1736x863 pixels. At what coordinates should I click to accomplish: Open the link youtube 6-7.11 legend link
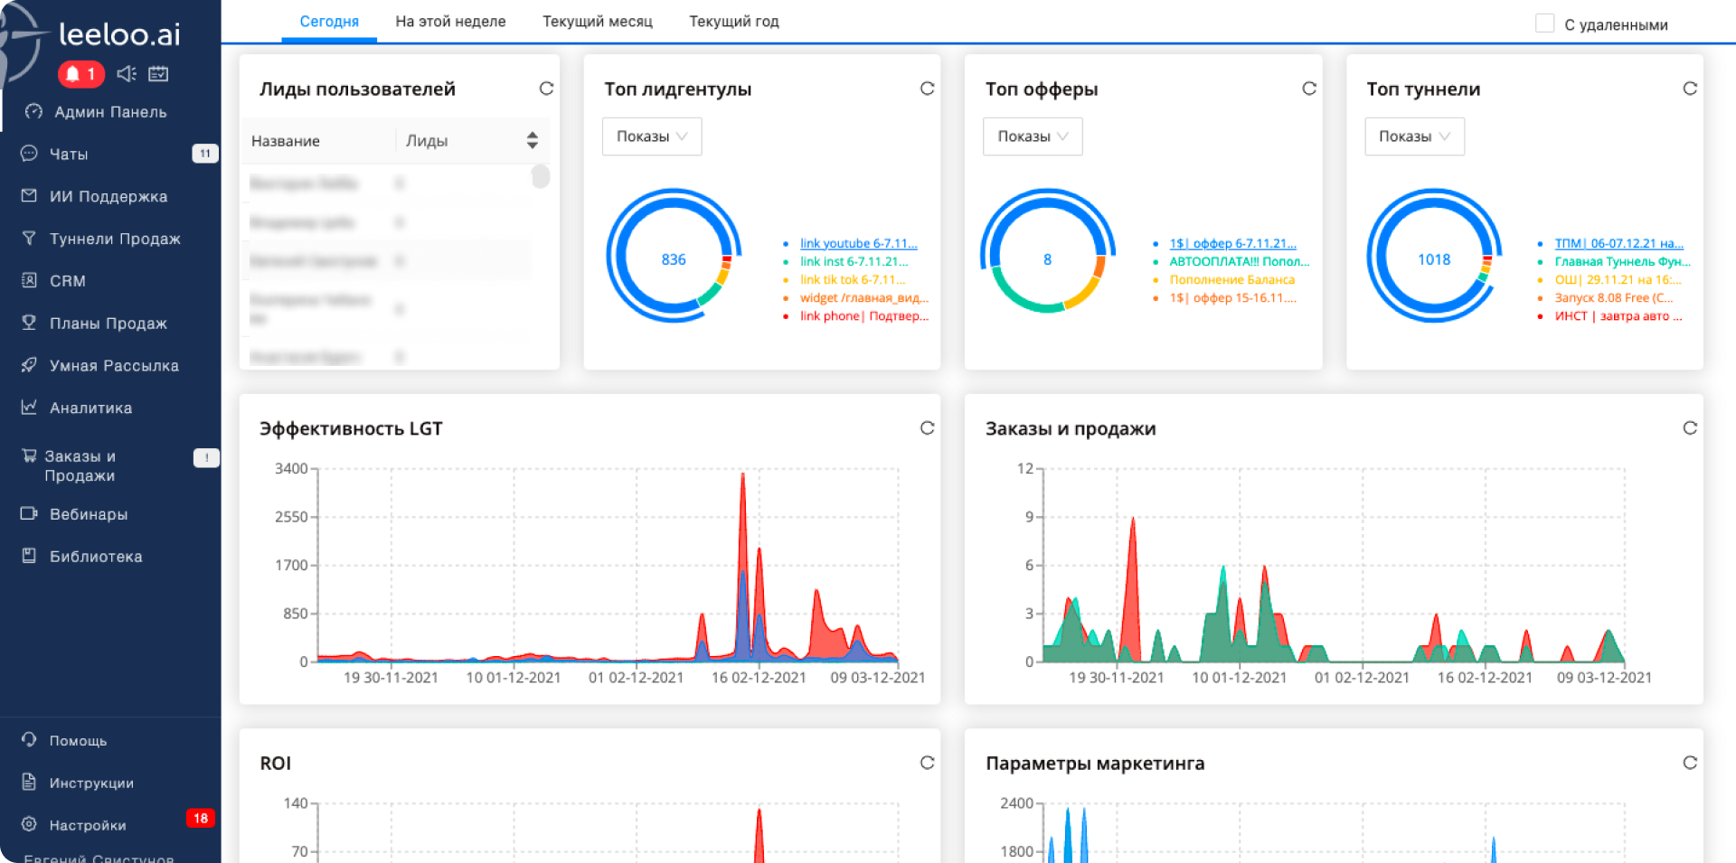click(858, 243)
